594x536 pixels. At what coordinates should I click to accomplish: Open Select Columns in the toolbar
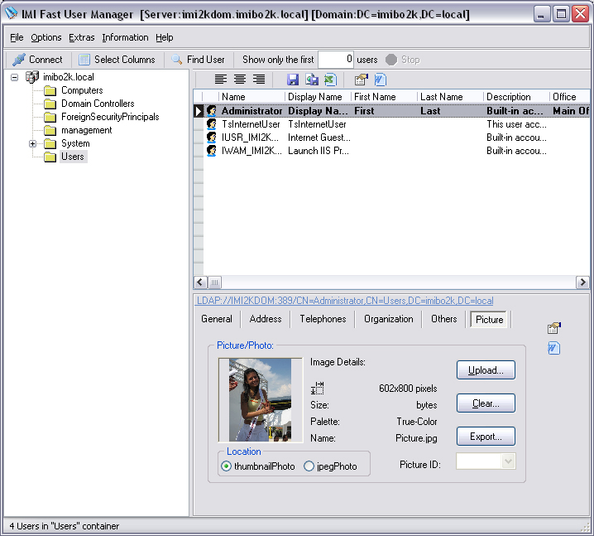pos(117,60)
